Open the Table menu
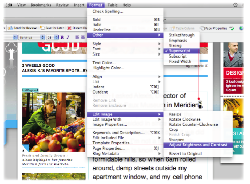The width and height of the screenshot is (250, 184). pos(112,5)
